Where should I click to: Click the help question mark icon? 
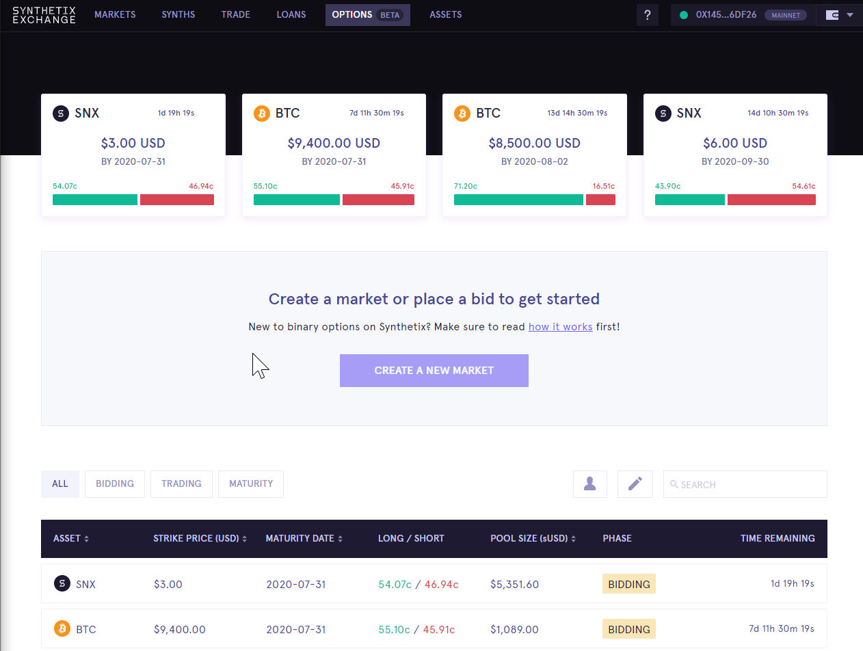(x=647, y=15)
